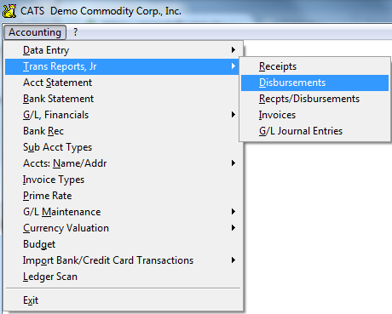Open Recpts/Disbursements report
The width and height of the screenshot is (392, 314).
tap(314, 99)
